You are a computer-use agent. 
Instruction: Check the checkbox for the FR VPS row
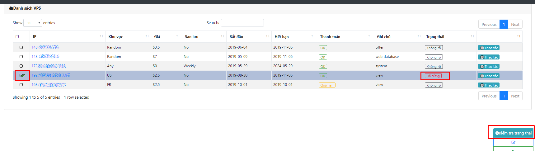(21, 85)
